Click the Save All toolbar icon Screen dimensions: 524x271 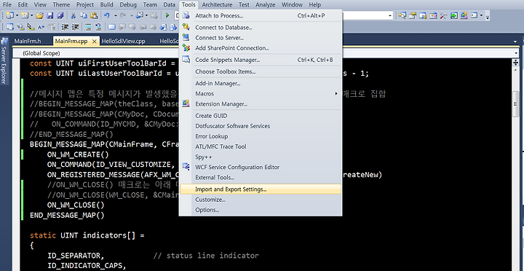pyautogui.click(x=60, y=15)
